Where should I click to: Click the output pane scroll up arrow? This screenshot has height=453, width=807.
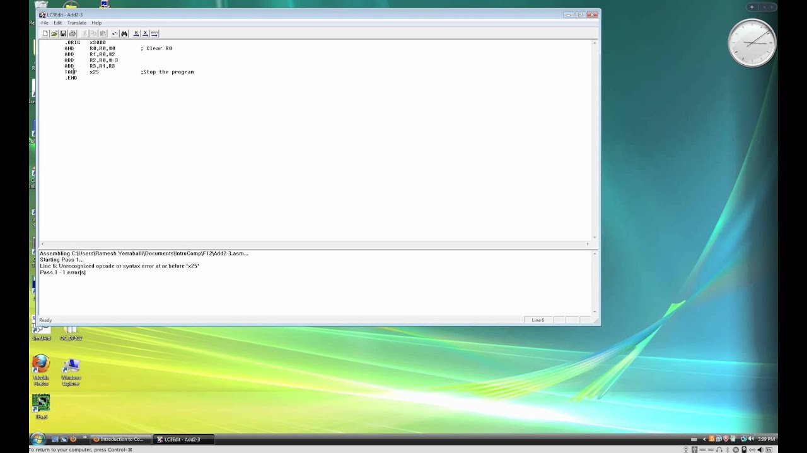click(x=595, y=254)
